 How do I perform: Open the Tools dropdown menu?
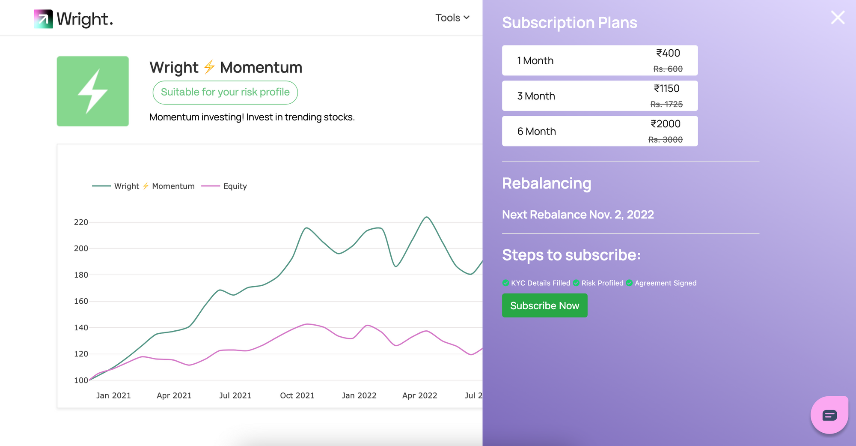(x=452, y=18)
